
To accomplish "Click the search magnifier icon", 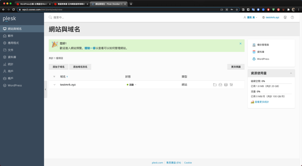I will coord(50,17).
